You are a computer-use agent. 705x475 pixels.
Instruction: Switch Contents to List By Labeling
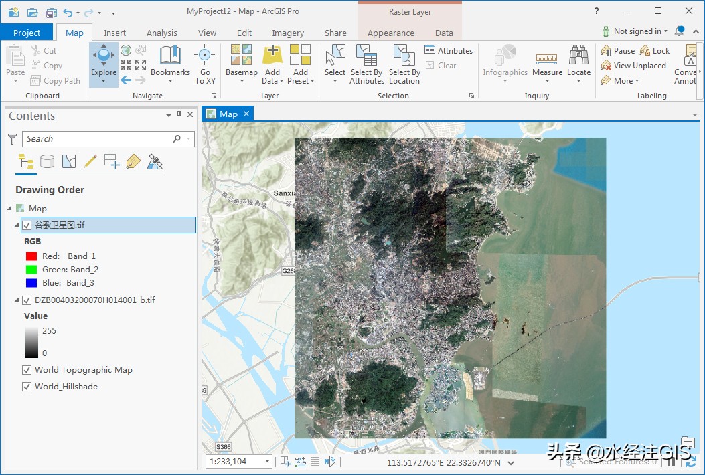[x=133, y=161]
